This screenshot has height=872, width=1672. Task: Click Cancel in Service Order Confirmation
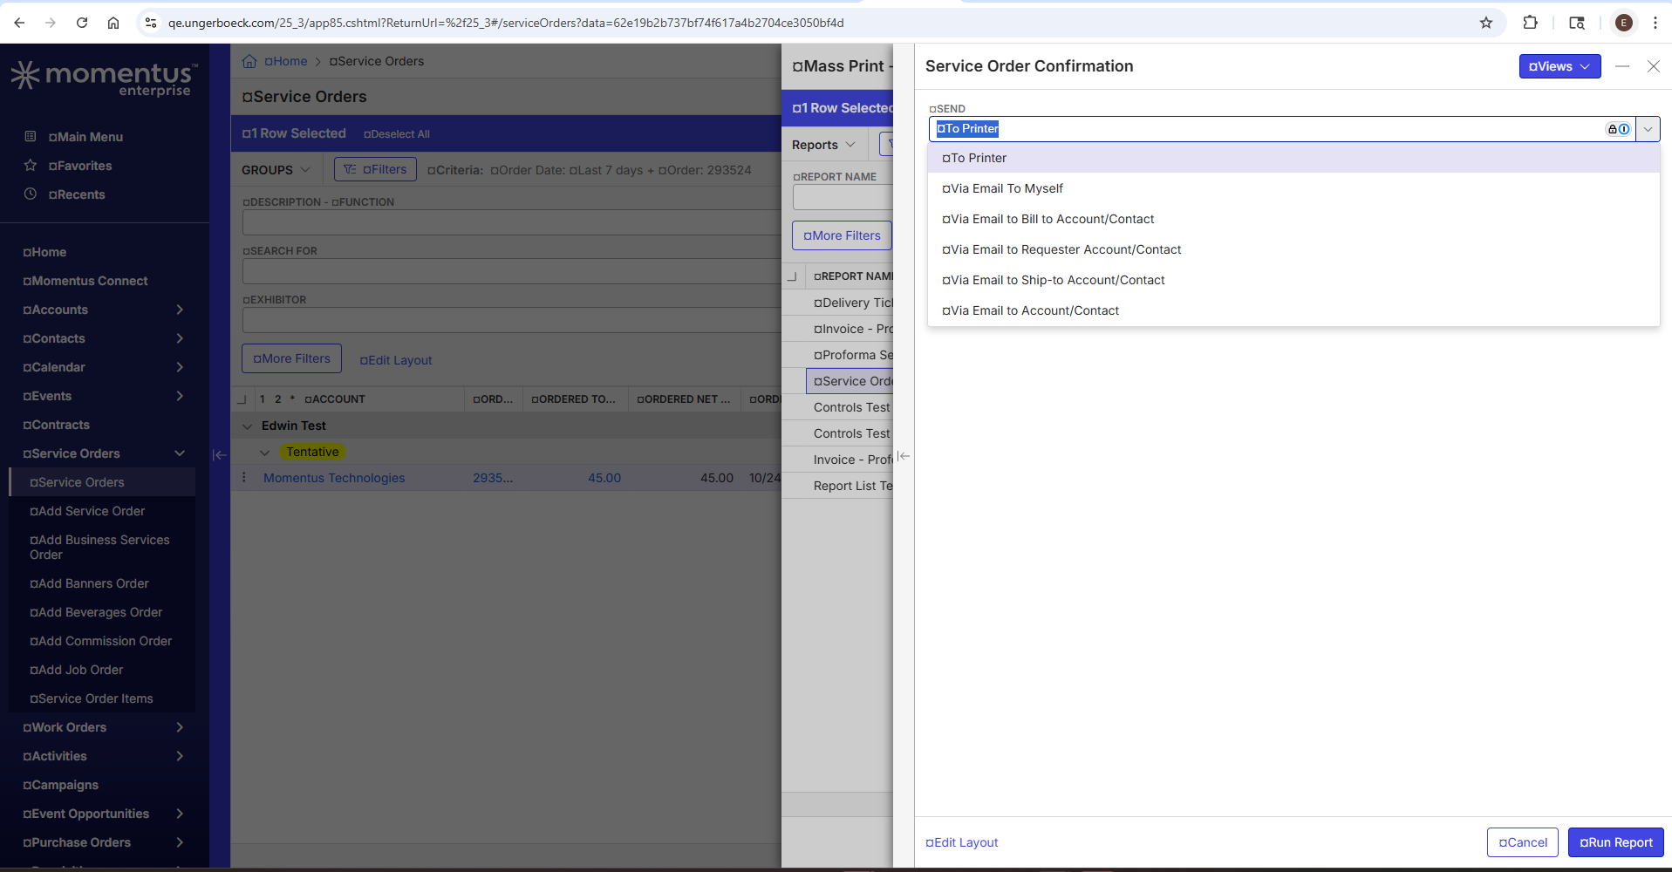click(1523, 842)
